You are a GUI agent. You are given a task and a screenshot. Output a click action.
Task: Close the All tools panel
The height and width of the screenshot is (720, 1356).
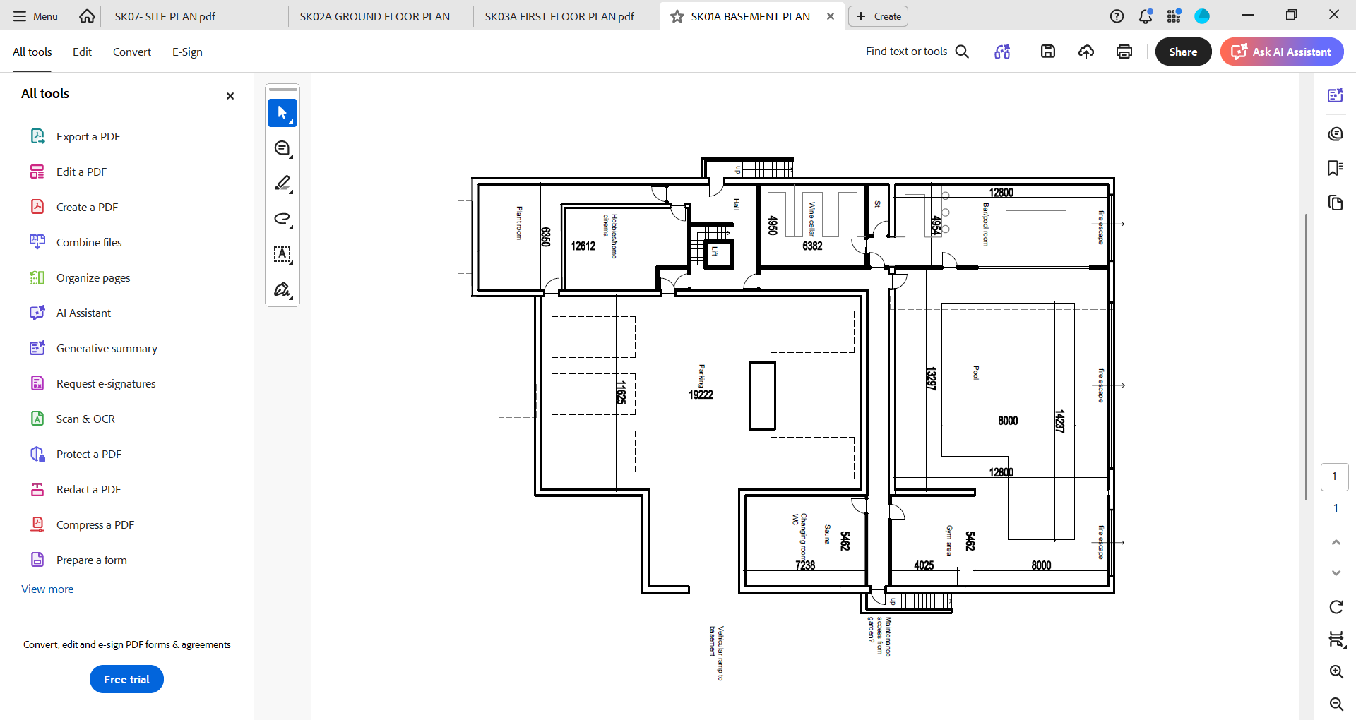[230, 96]
